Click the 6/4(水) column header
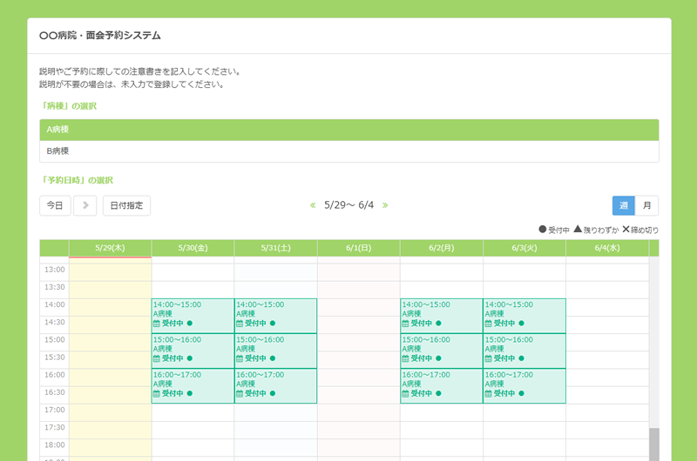 tap(606, 248)
